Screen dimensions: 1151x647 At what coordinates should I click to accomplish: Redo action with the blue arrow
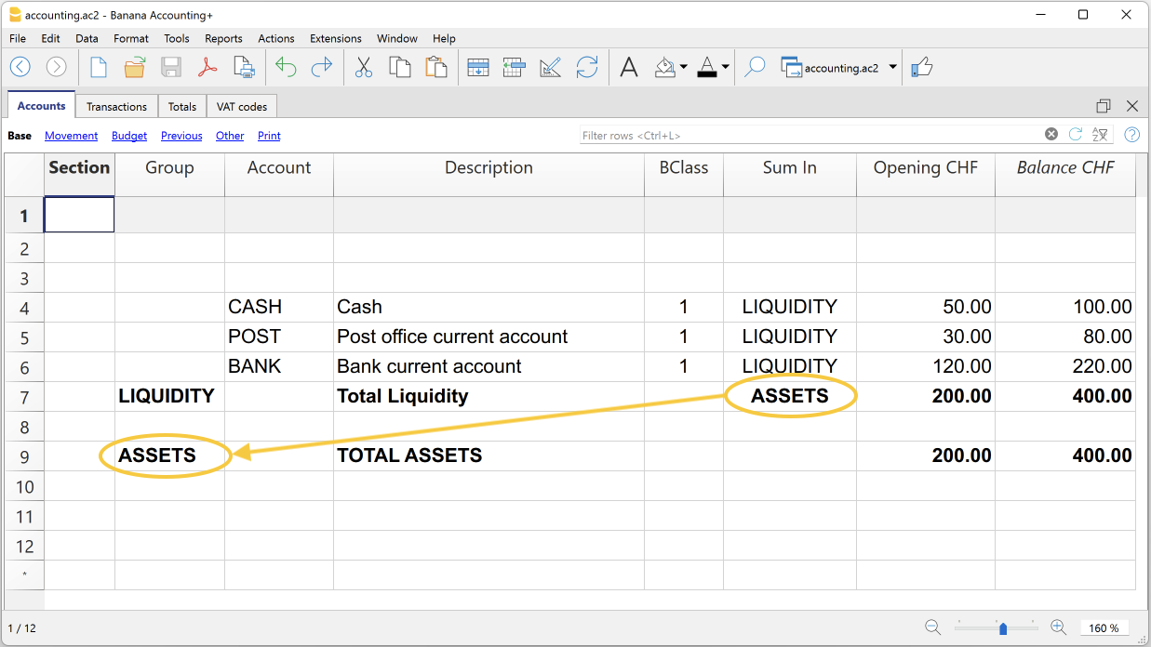coord(322,67)
